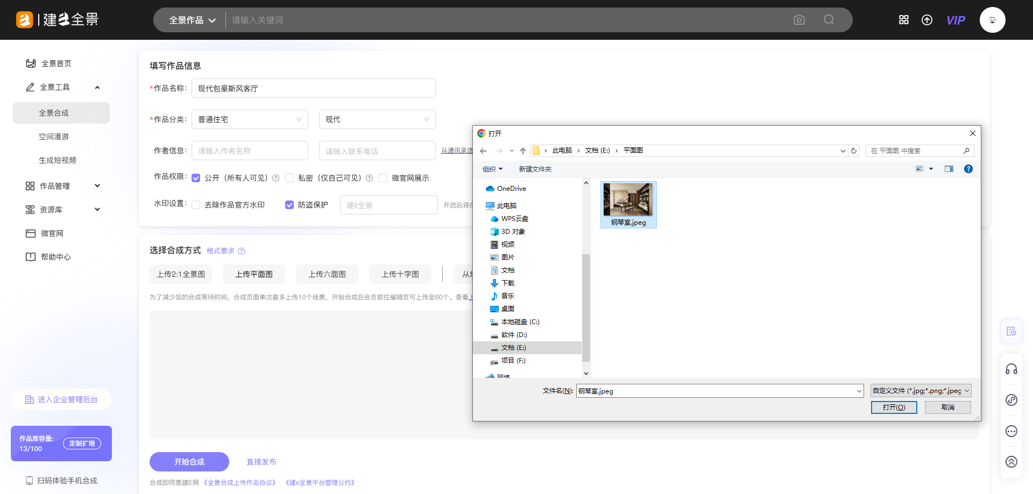Select the 上传六面图 tab
Screen dimensions: 1033x494
click(327, 274)
